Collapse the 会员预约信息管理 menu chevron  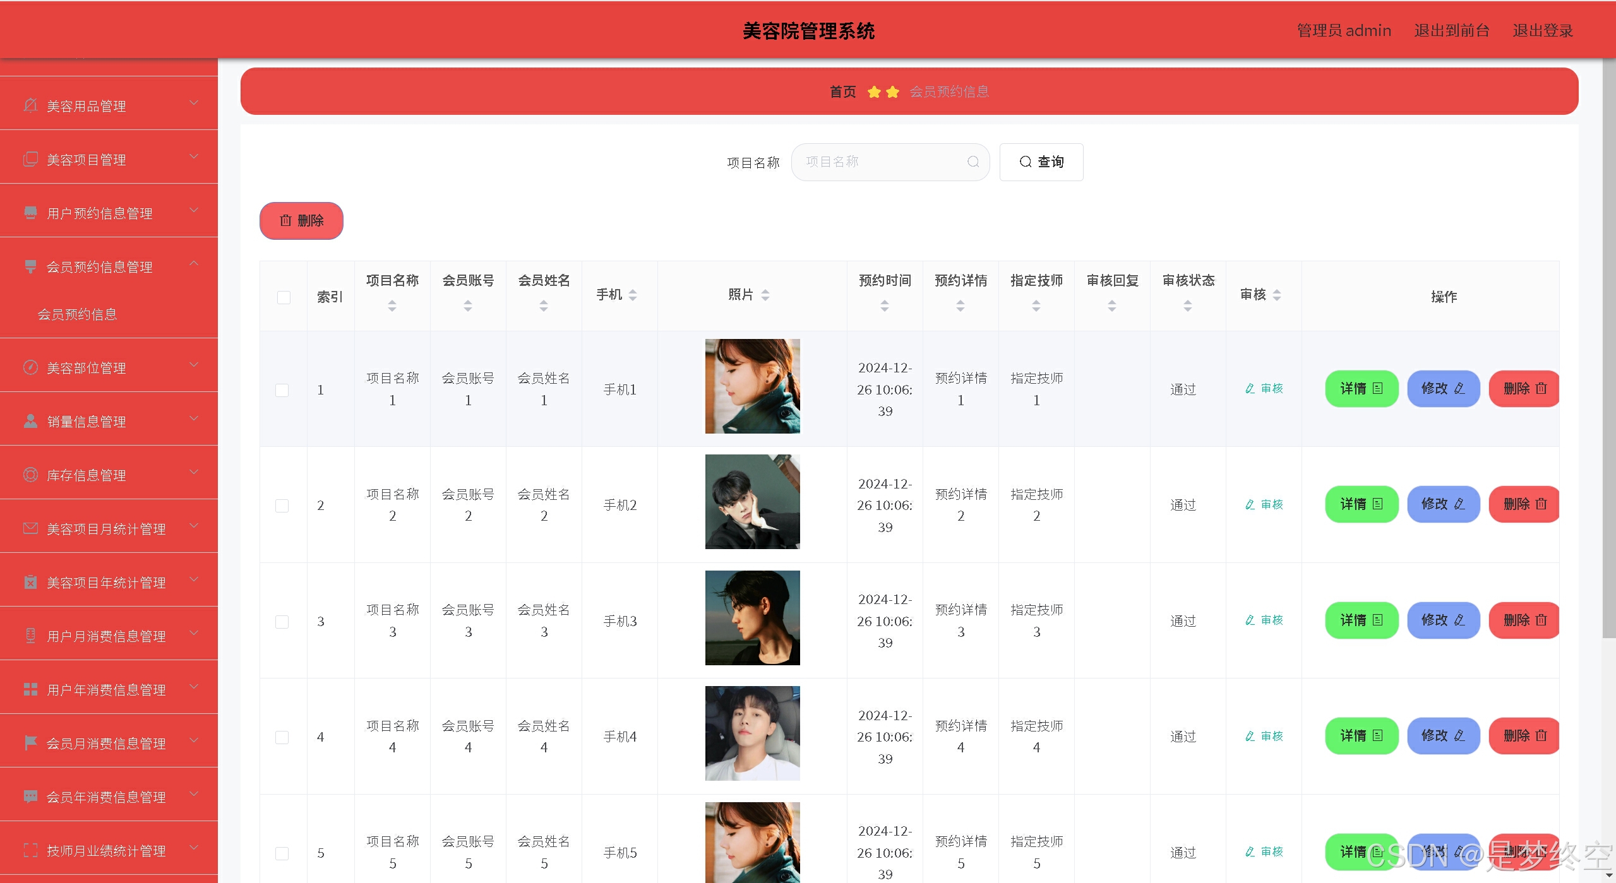pos(194,263)
